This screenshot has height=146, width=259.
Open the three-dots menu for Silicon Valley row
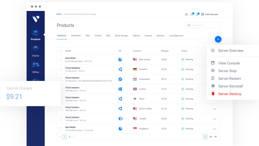[x=215, y=109]
